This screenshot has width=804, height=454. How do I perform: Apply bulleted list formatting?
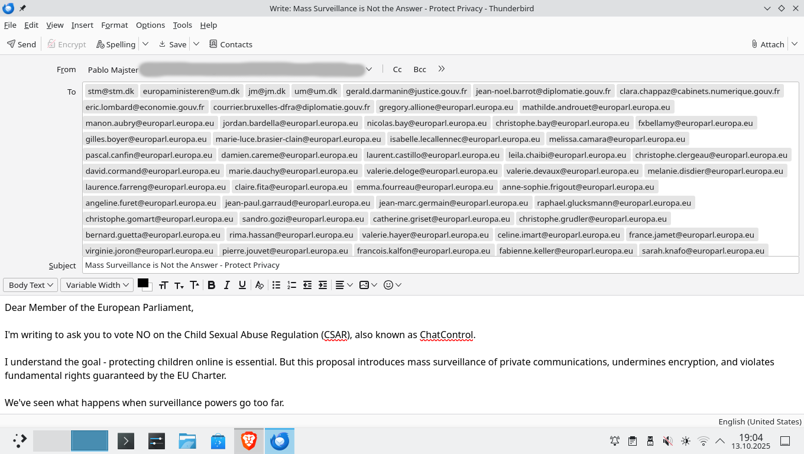276,285
